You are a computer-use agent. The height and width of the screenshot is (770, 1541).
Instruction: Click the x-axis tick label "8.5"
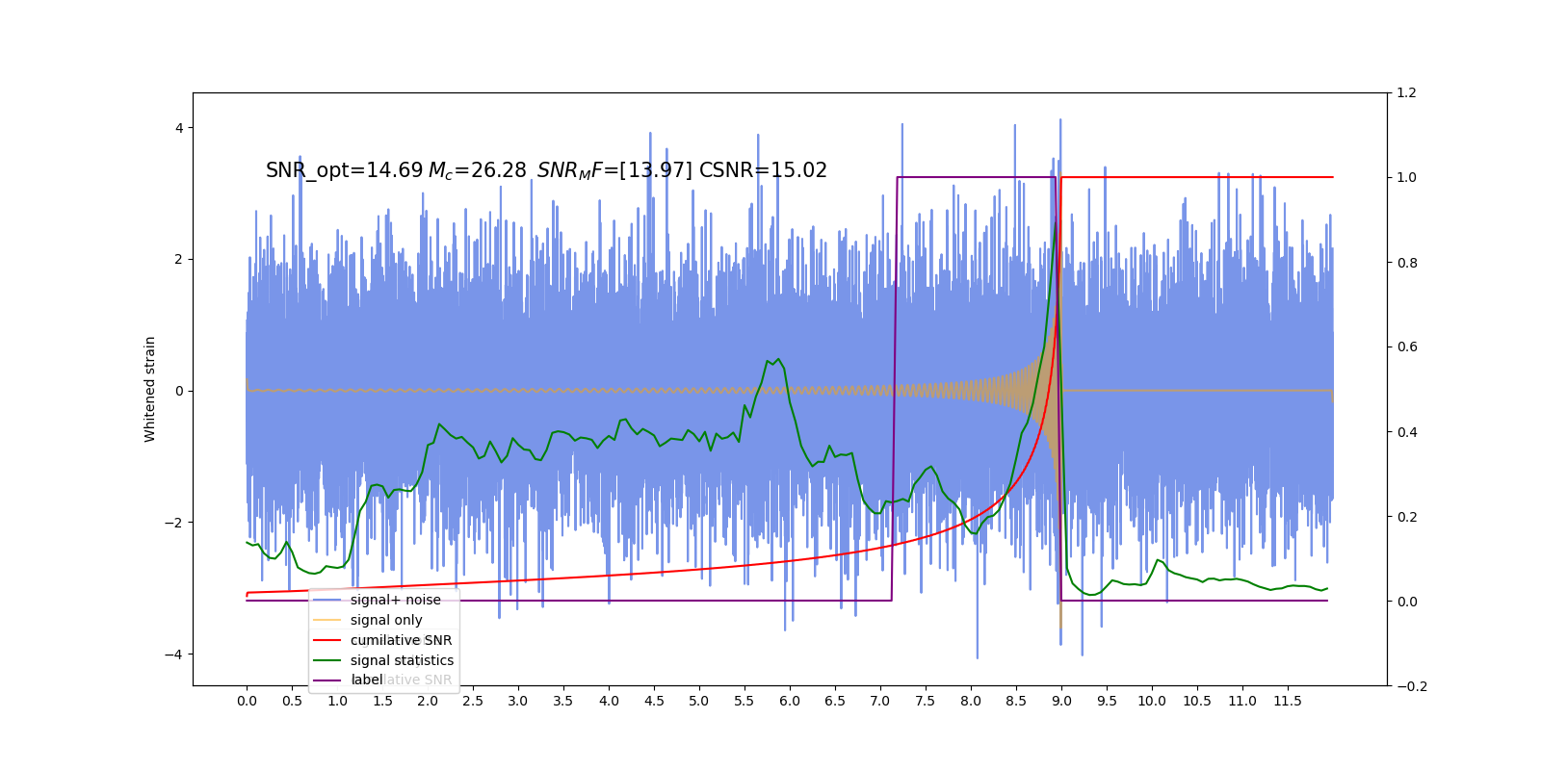(x=1016, y=701)
